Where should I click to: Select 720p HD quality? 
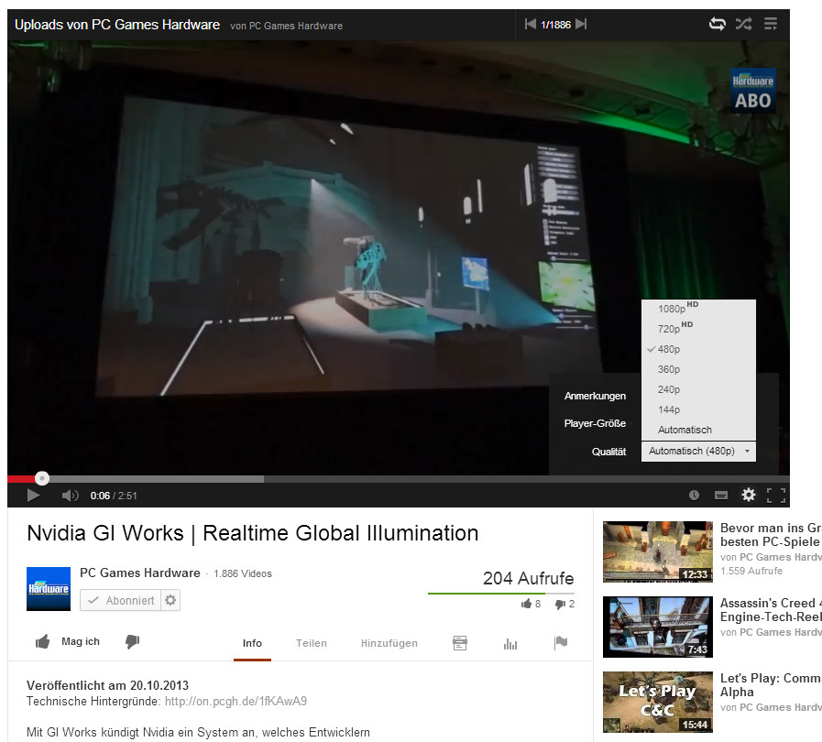click(699, 329)
